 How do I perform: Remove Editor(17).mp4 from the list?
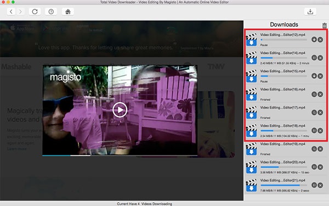[x=320, y=113]
